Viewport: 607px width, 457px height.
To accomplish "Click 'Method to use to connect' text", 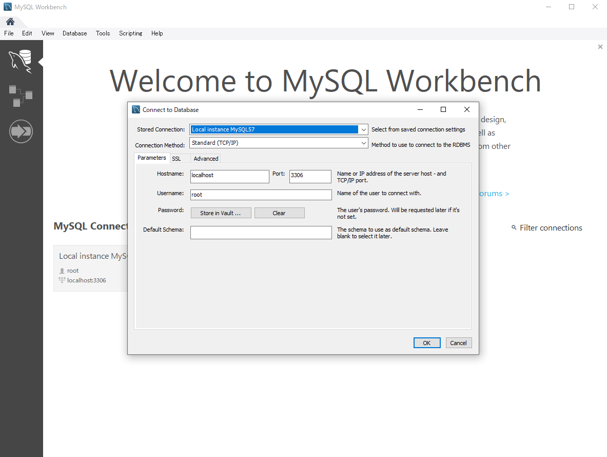I will [x=421, y=145].
